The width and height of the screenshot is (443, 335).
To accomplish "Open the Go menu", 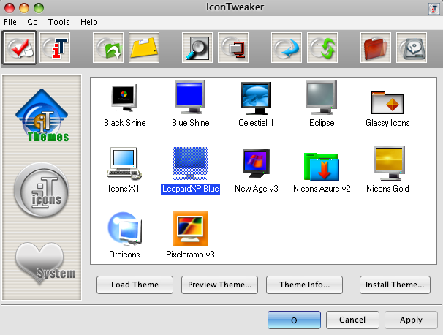I will [32, 22].
